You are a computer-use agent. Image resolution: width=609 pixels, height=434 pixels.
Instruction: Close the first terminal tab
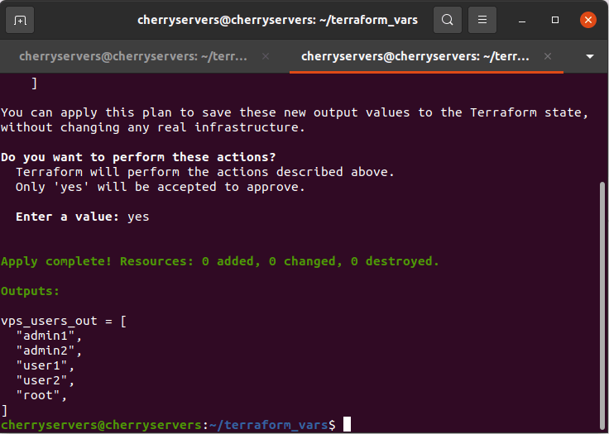[x=266, y=56]
